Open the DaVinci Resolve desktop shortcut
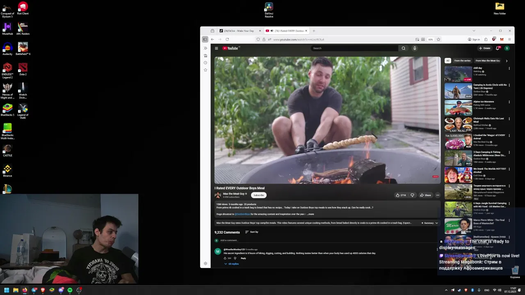Image resolution: width=525 pixels, height=295 pixels. pos(269,10)
